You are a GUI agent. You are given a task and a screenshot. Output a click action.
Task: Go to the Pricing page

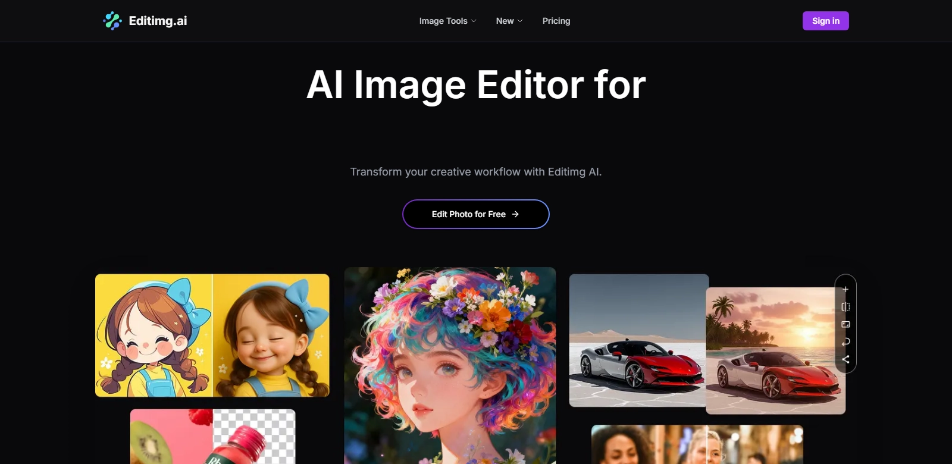click(556, 21)
